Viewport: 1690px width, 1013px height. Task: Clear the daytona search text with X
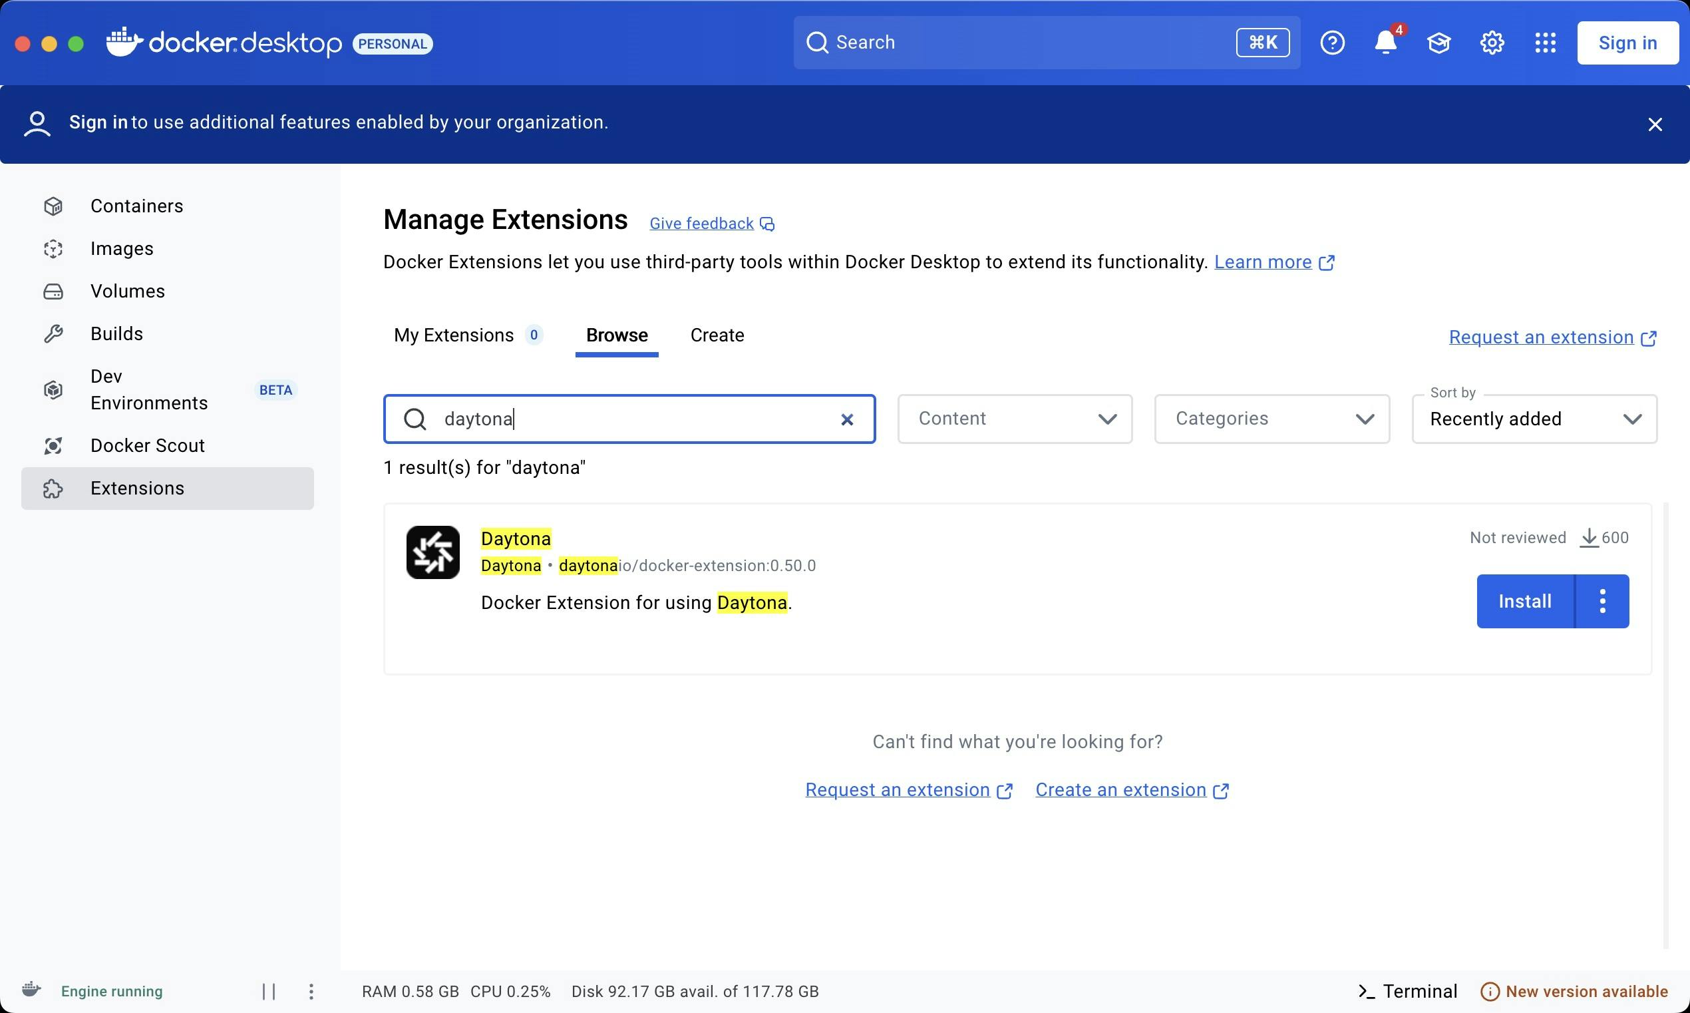pyautogui.click(x=847, y=419)
